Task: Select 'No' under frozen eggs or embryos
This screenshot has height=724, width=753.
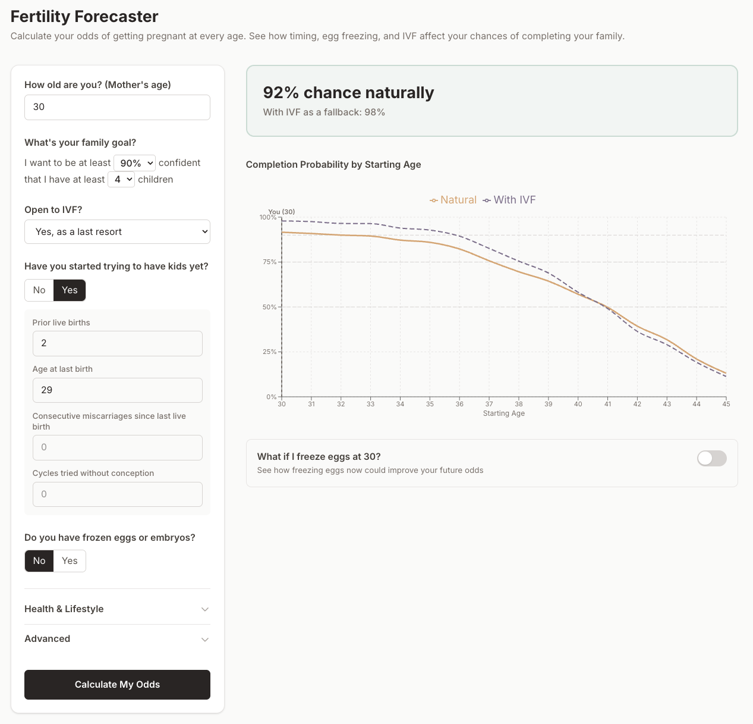Action: click(39, 560)
